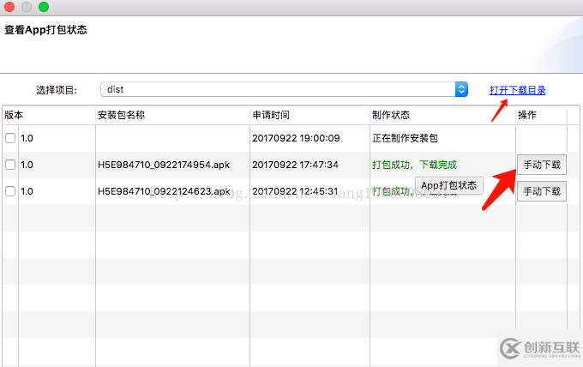
Task: Click 手动下载 for the 0922124623 apk
Action: tap(541, 191)
